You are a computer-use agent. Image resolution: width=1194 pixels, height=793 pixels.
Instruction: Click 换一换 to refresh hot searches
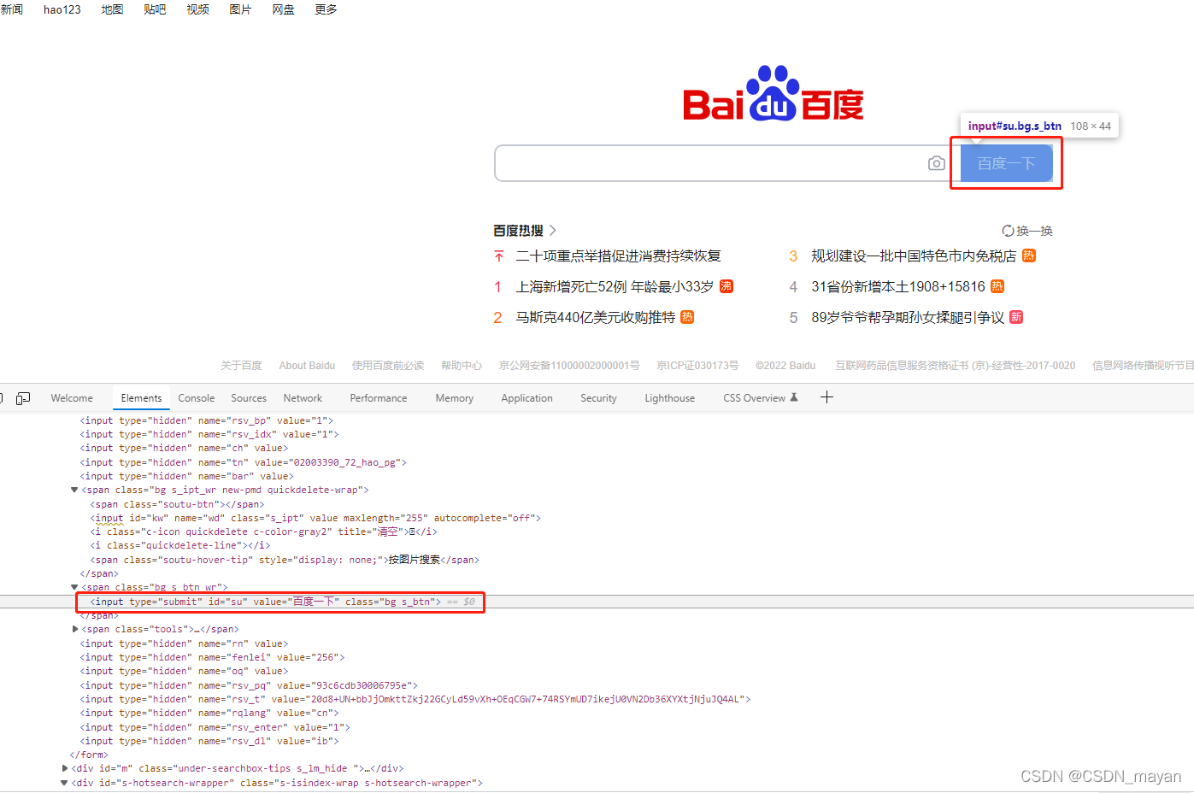tap(1034, 231)
